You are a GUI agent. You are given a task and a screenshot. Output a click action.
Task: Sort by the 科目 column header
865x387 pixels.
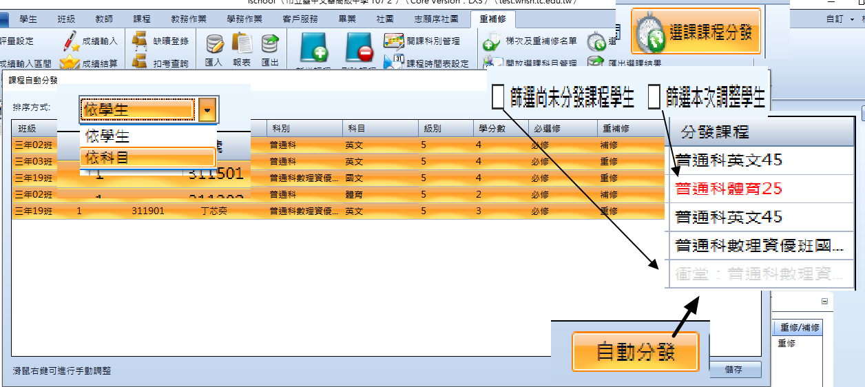coord(379,129)
